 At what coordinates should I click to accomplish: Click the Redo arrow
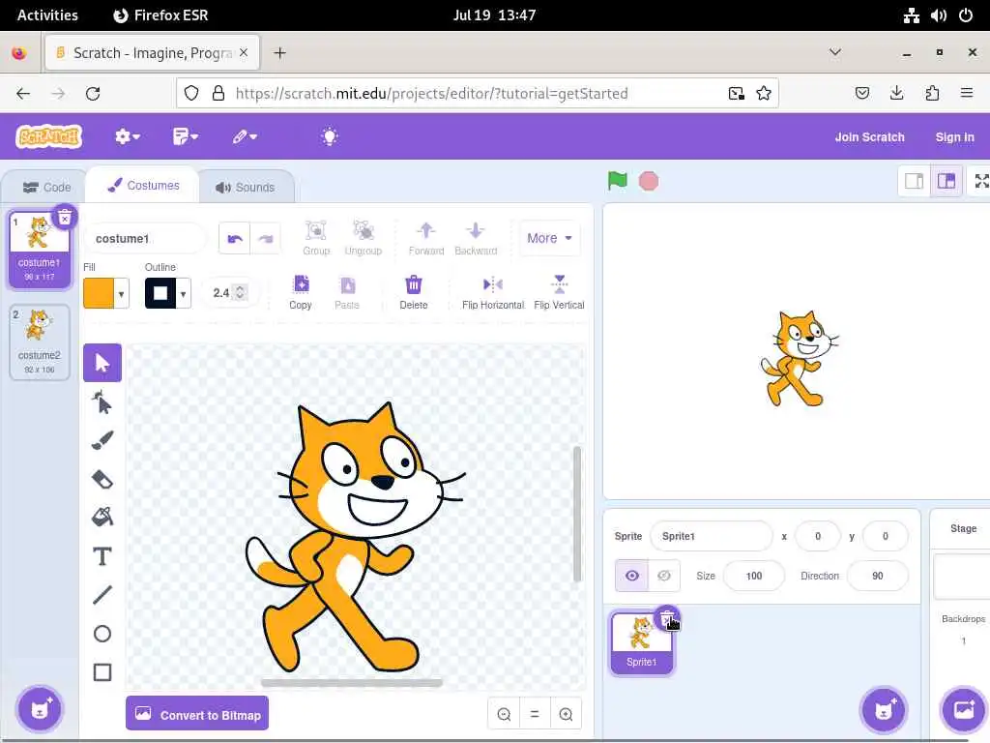point(265,238)
